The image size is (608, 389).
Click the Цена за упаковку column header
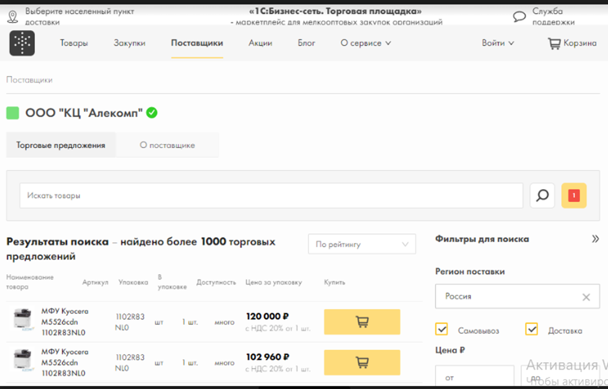coord(273,282)
